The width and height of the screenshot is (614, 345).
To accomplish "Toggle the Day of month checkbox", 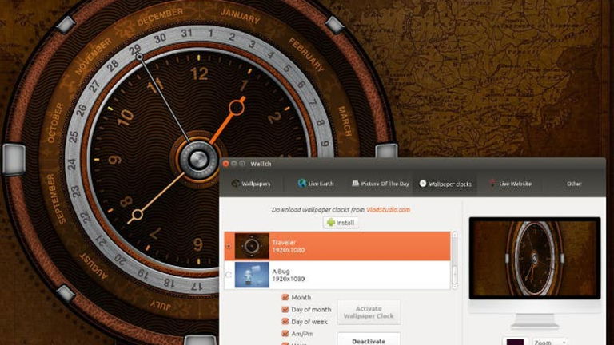I will pos(285,309).
